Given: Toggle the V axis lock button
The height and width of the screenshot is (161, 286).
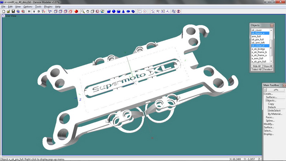Looking at the screenshot, I should 34,11.
